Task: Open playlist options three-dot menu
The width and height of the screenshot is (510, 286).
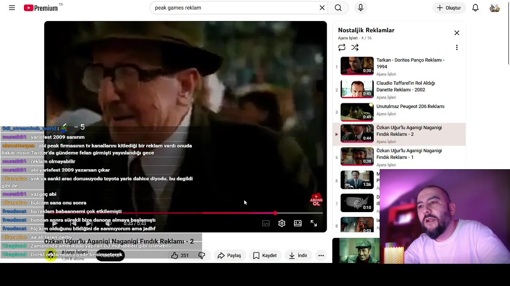Action: tap(457, 48)
